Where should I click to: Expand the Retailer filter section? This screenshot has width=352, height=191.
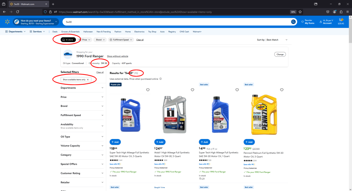82,182
